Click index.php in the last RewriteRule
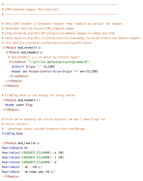This screenshot has height=181, width=143. [x=36, y=172]
